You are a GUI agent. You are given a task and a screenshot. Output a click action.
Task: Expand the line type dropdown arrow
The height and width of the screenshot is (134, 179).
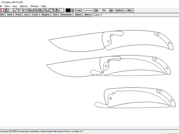coord(96,10)
